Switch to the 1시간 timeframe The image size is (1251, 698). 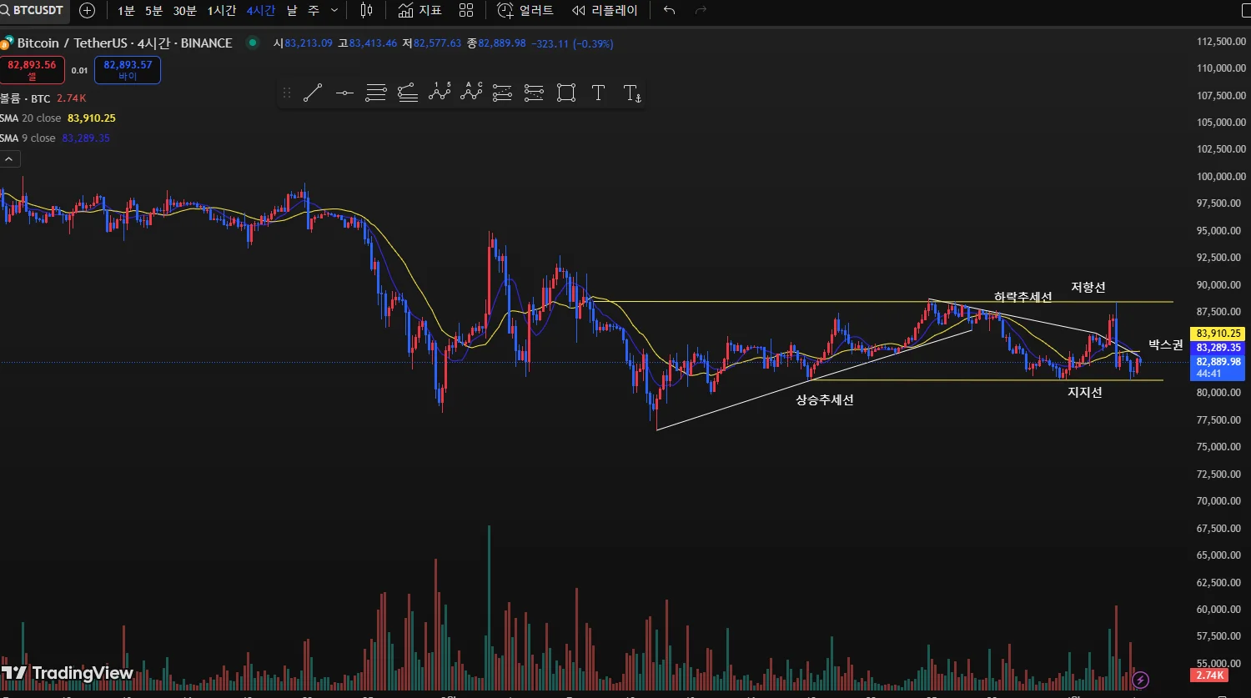(222, 11)
